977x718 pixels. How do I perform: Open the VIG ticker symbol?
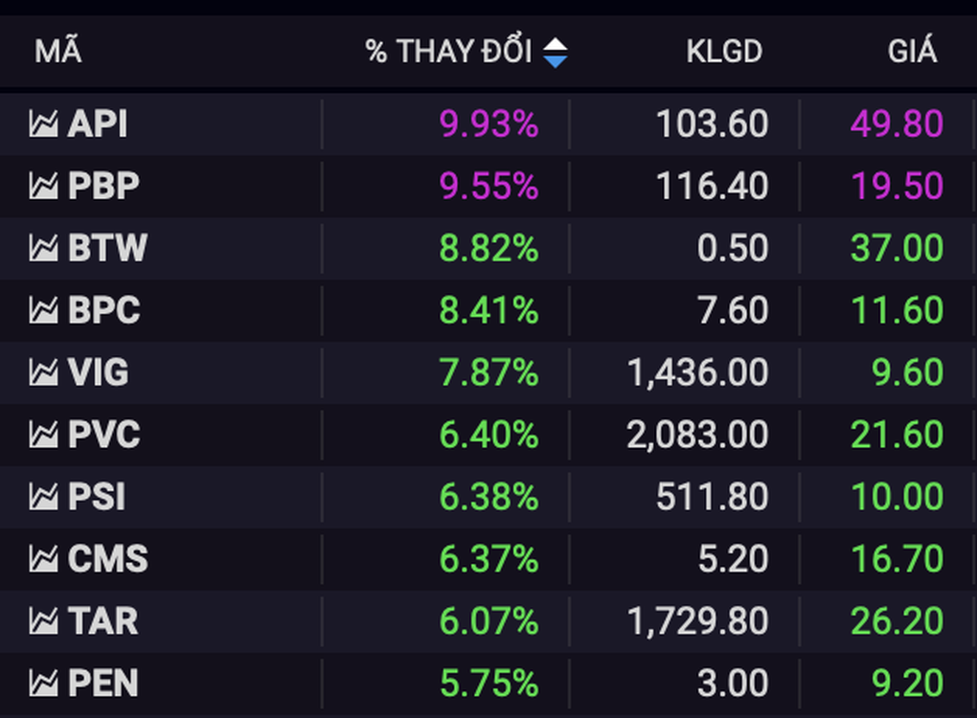pyautogui.click(x=98, y=373)
